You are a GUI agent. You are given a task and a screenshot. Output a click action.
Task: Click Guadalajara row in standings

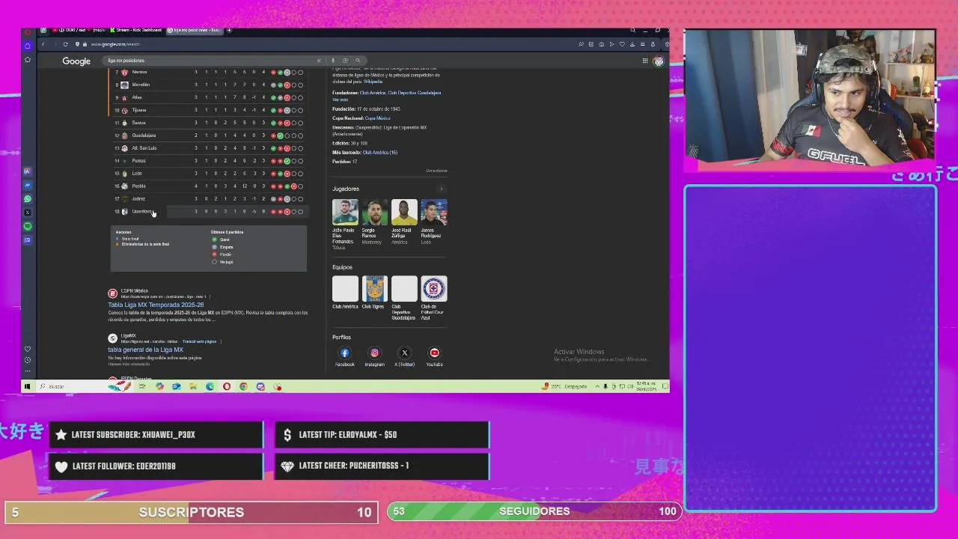(x=209, y=135)
